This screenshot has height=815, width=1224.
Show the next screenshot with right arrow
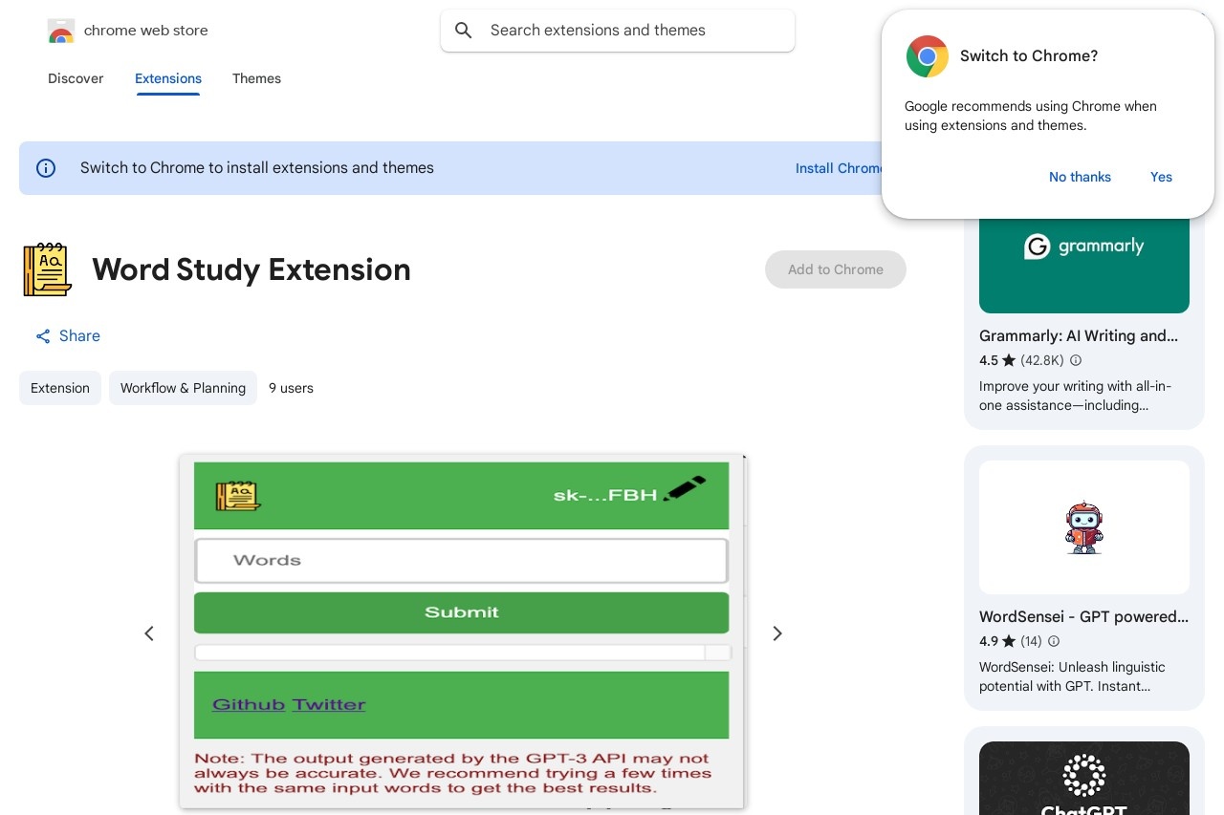click(777, 633)
